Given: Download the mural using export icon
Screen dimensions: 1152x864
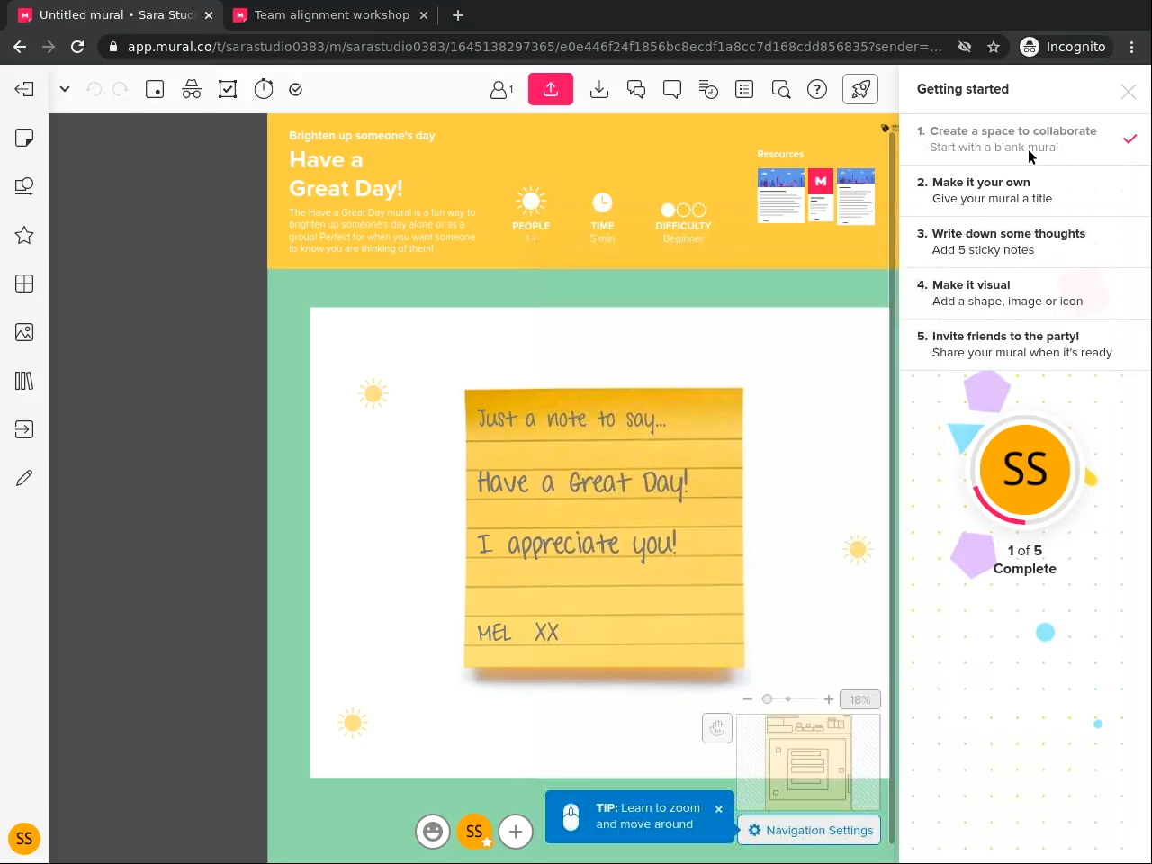Looking at the screenshot, I should pyautogui.click(x=599, y=89).
